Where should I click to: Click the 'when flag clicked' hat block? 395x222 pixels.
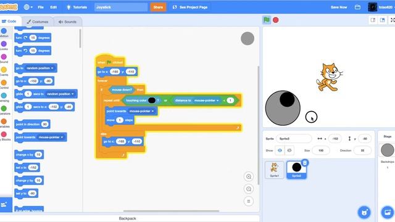click(x=110, y=61)
